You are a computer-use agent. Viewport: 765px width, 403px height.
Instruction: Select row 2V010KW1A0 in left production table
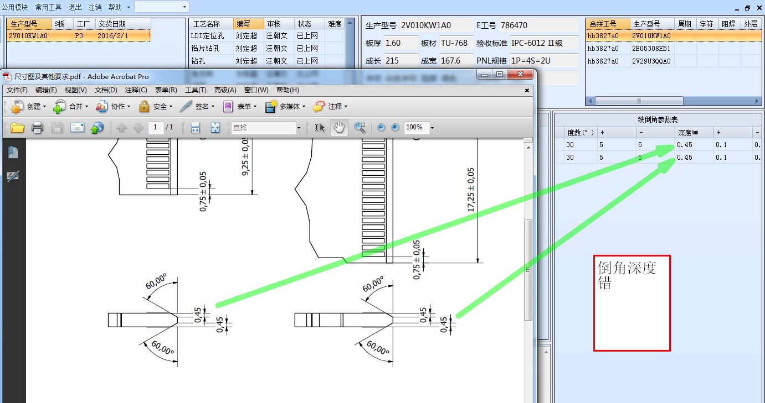coord(78,36)
